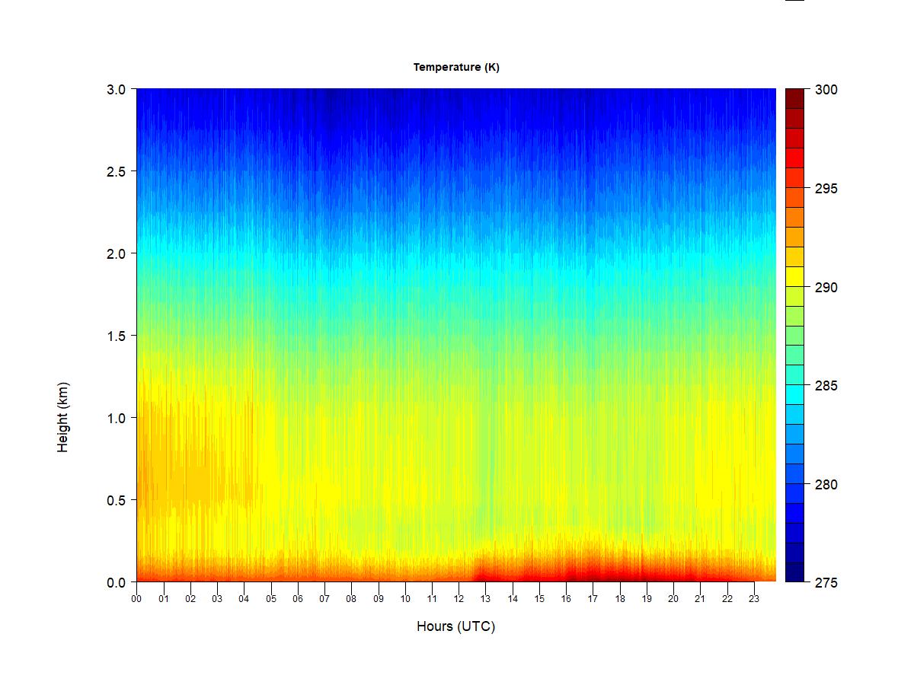914x685 pixels.
Task: Click the 300 colorbar label
Action: (x=826, y=90)
